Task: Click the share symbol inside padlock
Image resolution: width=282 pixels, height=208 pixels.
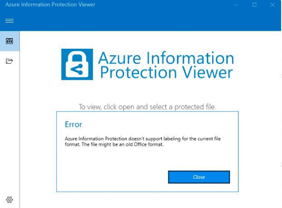Action: coord(77,69)
